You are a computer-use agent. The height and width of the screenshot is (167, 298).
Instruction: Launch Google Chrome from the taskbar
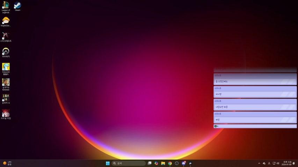pyautogui.click(x=170, y=163)
